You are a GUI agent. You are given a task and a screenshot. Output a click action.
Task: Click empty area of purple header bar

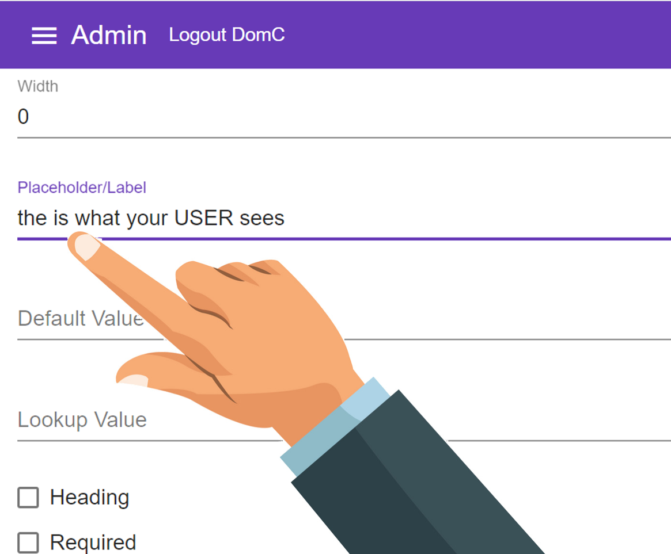(x=471, y=35)
